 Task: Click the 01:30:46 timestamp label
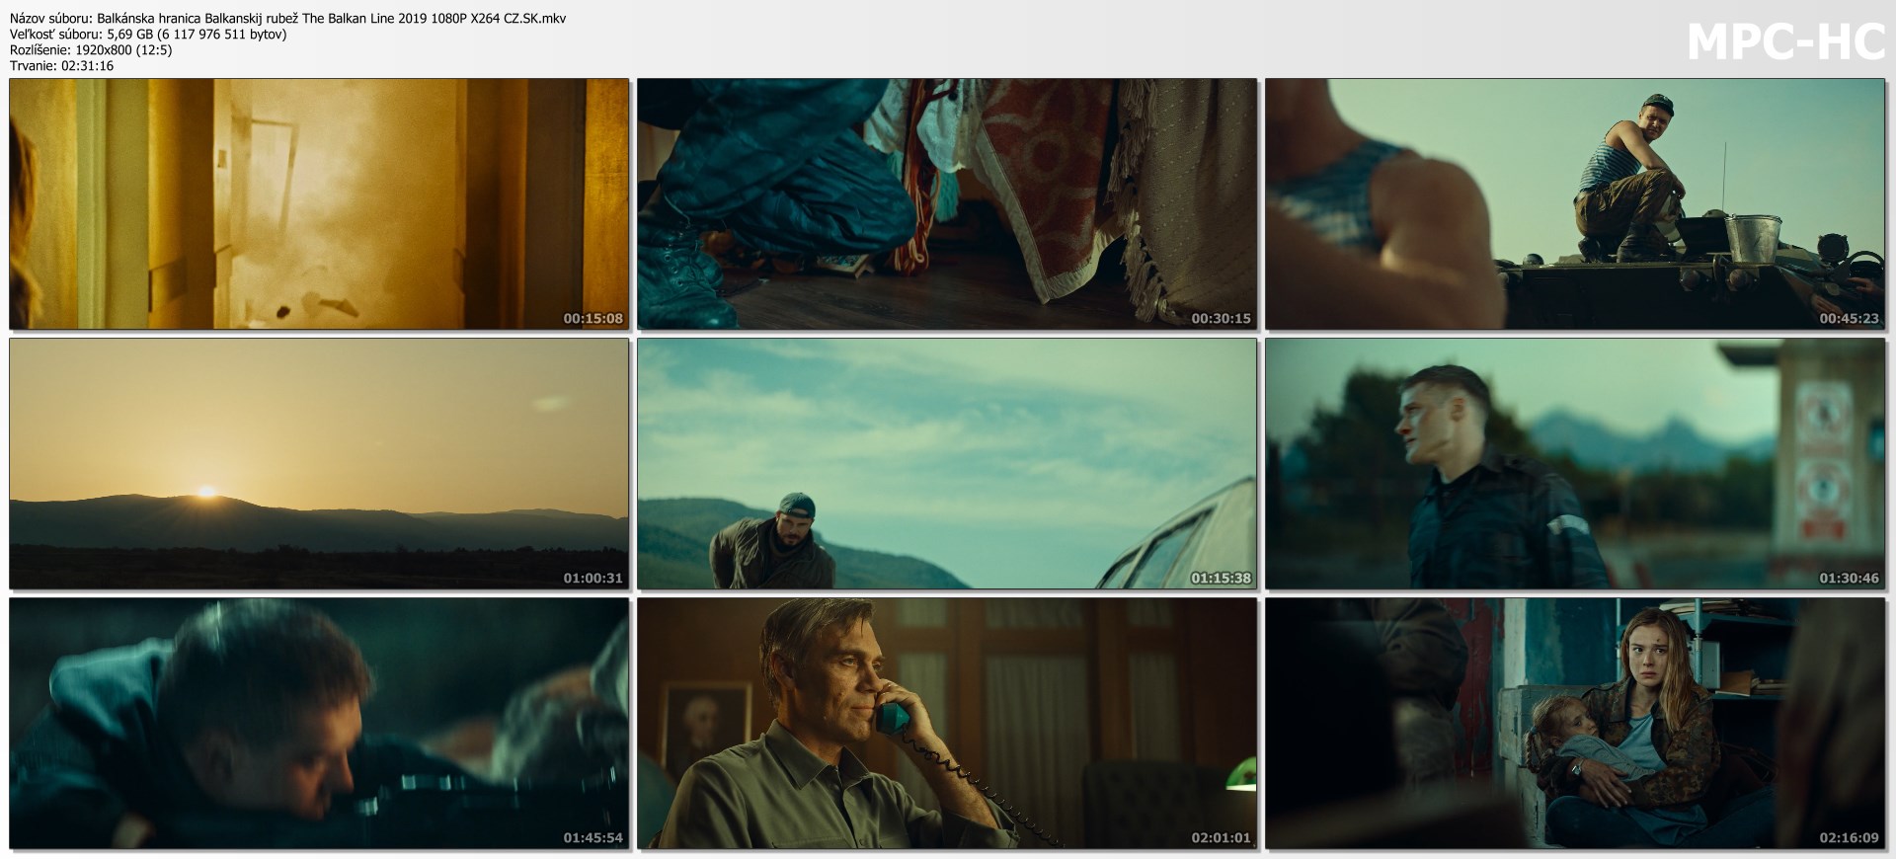point(1850,579)
